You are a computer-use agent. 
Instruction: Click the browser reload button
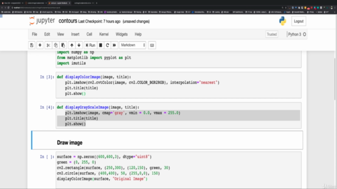tap(8, 7)
